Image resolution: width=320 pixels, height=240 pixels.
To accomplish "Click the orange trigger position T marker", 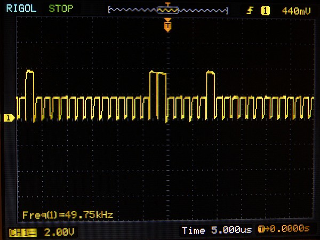I will click(x=169, y=25).
